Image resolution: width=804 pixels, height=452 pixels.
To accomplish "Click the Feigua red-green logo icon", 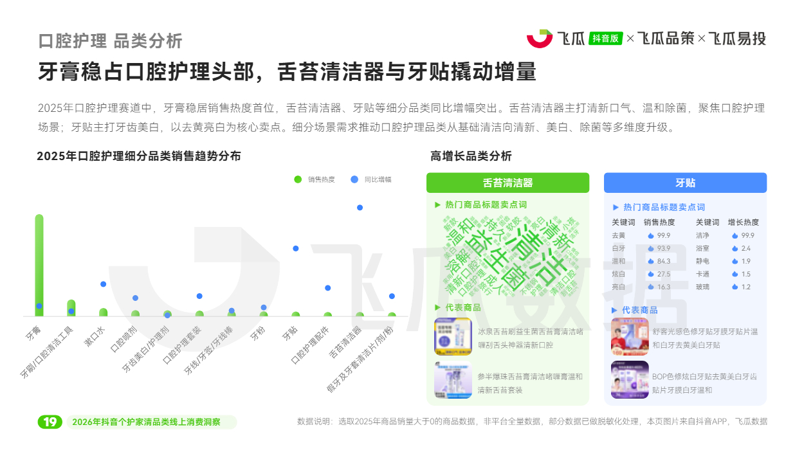I will coord(539,39).
